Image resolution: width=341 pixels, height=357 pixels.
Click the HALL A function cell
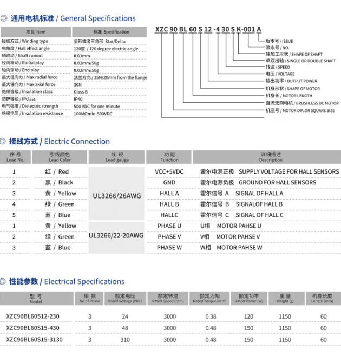[169, 194]
